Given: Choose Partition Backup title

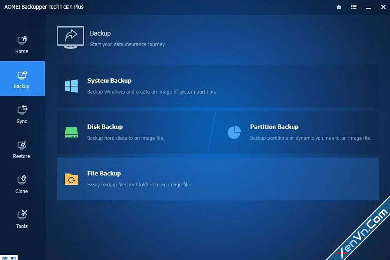Looking at the screenshot, I should tap(274, 127).
